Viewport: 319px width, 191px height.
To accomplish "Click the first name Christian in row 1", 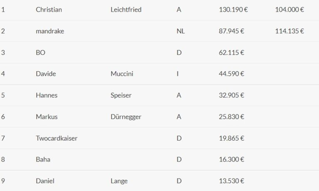I will [x=49, y=10].
